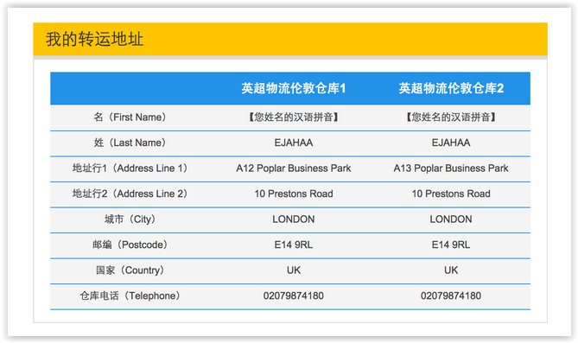Select the warehouse 2 Last Name EJAHAA
Image resolution: width=578 pixels, height=343 pixels.
[x=451, y=143]
